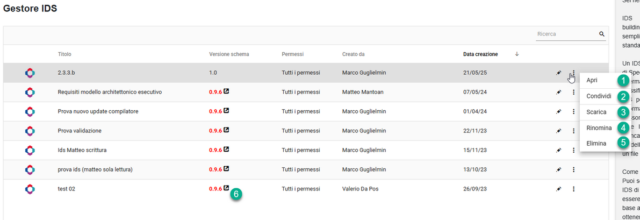Open external link icon beside test 02 version
Screen dimensions: 640x220
click(226, 189)
